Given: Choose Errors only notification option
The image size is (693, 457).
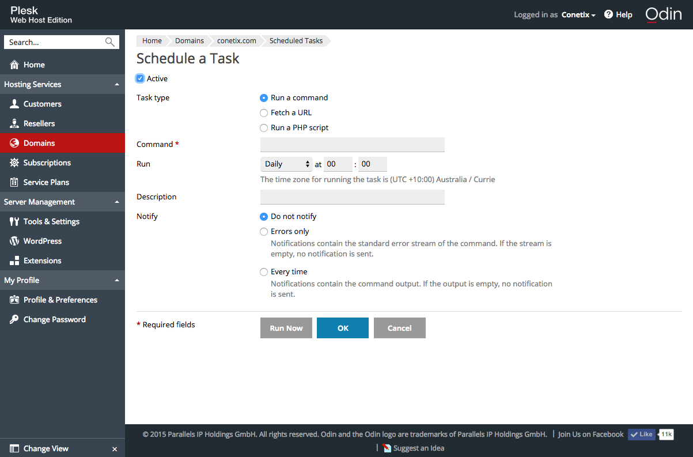Looking at the screenshot, I should 264,232.
